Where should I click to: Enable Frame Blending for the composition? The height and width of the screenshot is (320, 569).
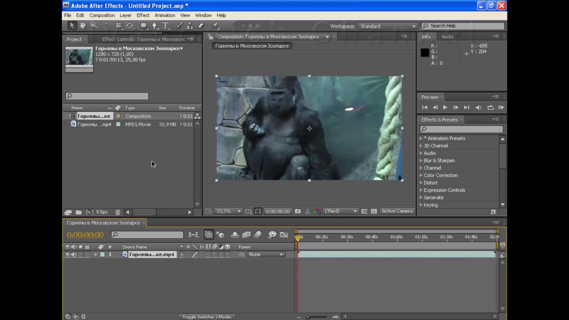[246, 235]
